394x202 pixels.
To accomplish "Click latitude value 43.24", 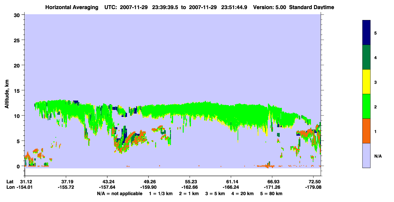I will [107, 181].
